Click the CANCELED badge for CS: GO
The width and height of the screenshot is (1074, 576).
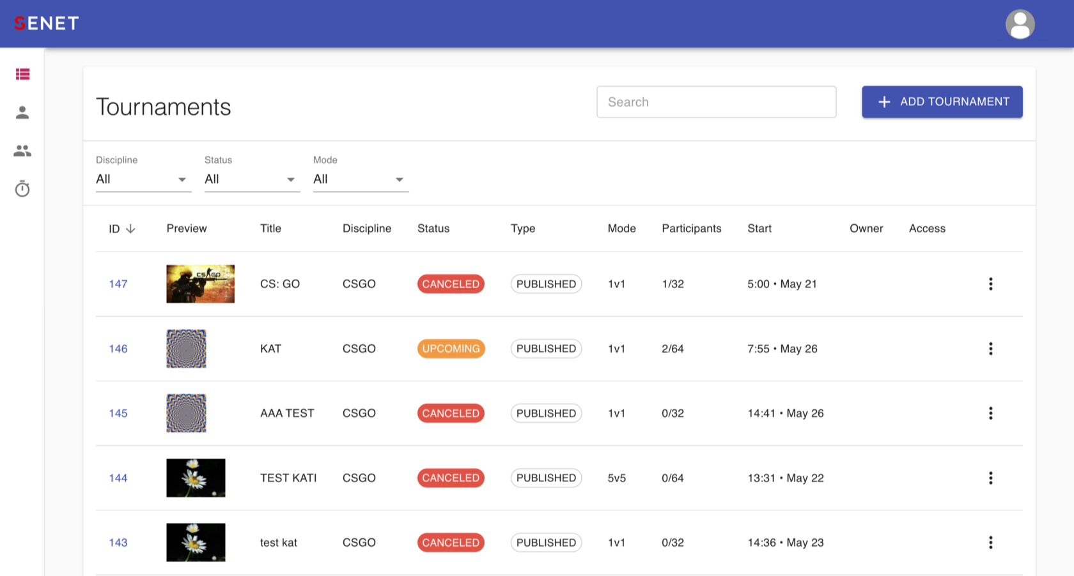[x=451, y=284]
